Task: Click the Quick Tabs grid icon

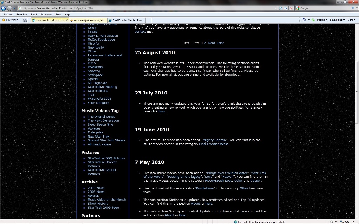Action: 25,20
